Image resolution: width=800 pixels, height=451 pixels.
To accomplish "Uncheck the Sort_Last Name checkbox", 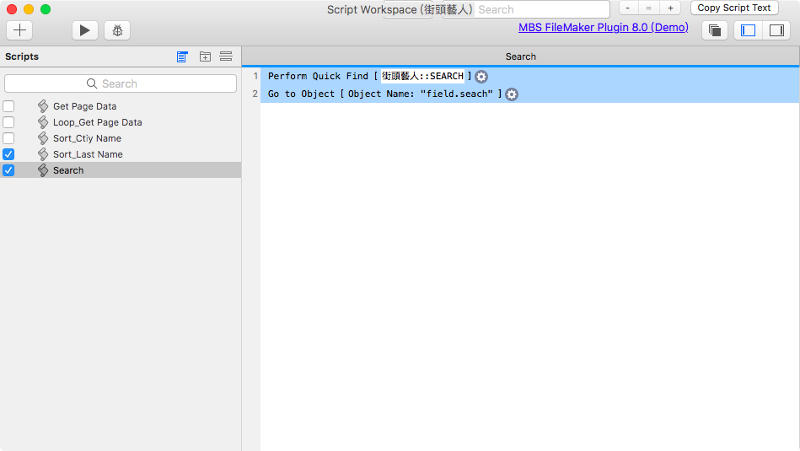I will pyautogui.click(x=8, y=154).
